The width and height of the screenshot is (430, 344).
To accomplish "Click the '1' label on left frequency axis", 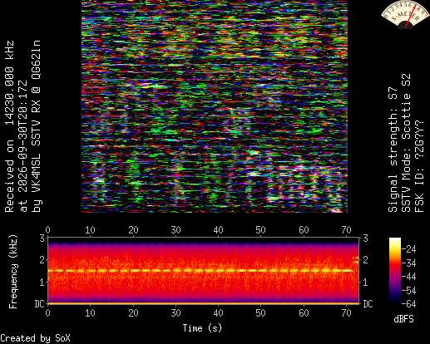I will pos(42,283).
